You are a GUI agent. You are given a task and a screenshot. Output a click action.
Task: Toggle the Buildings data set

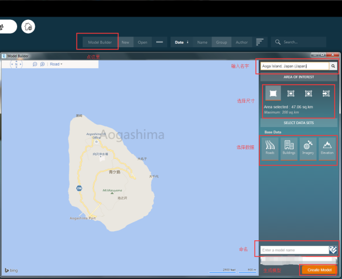[x=289, y=149]
